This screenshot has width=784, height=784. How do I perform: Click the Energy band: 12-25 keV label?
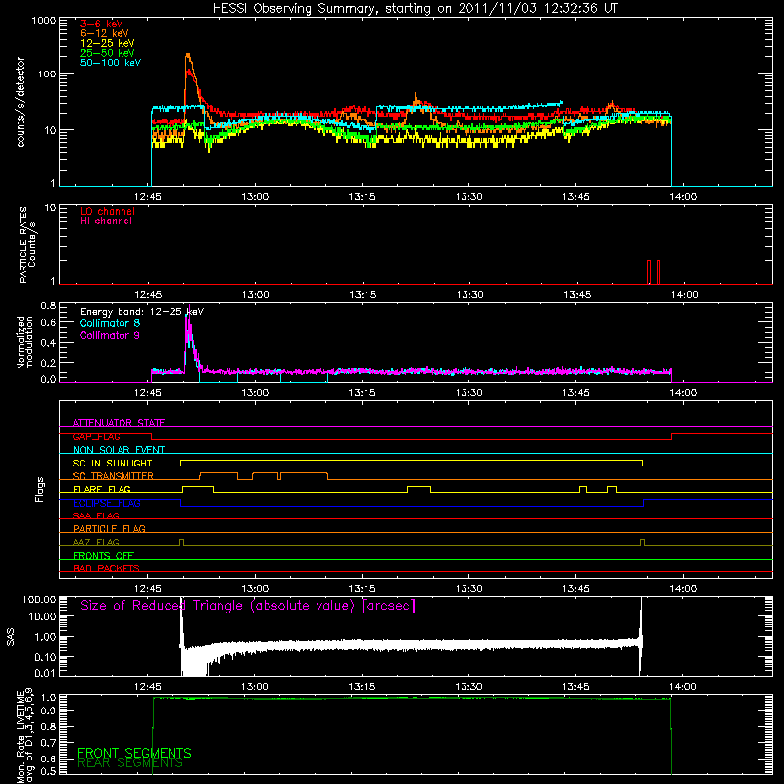click(x=142, y=312)
